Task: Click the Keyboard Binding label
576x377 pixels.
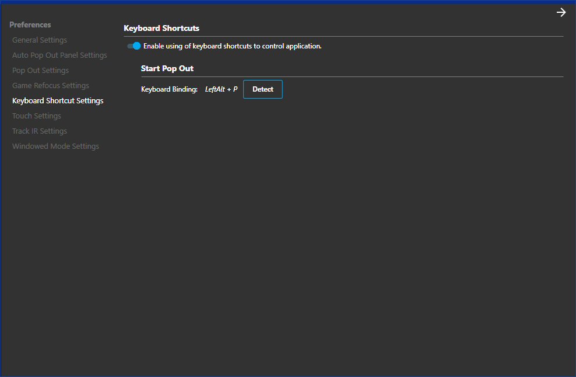Action: (169, 89)
